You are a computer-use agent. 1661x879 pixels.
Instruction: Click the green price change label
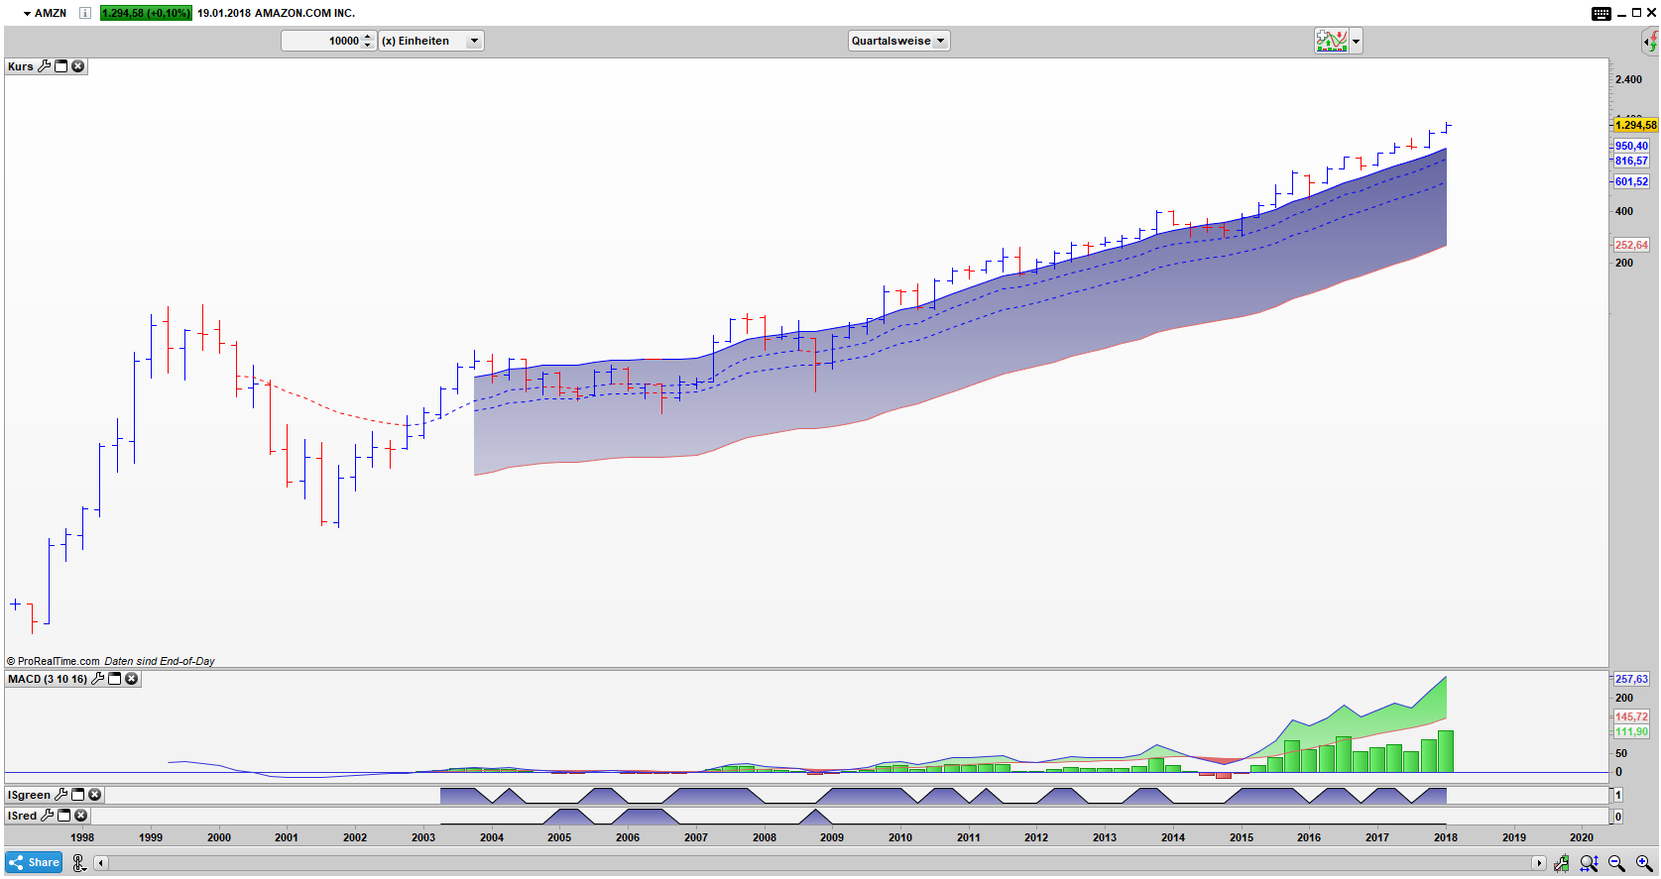click(x=146, y=13)
